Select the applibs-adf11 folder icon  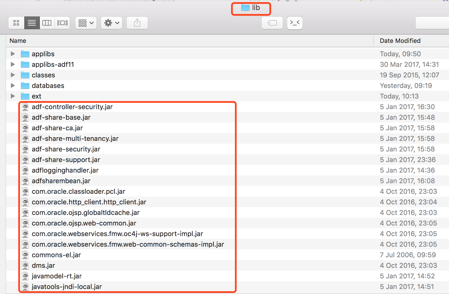[x=25, y=64]
